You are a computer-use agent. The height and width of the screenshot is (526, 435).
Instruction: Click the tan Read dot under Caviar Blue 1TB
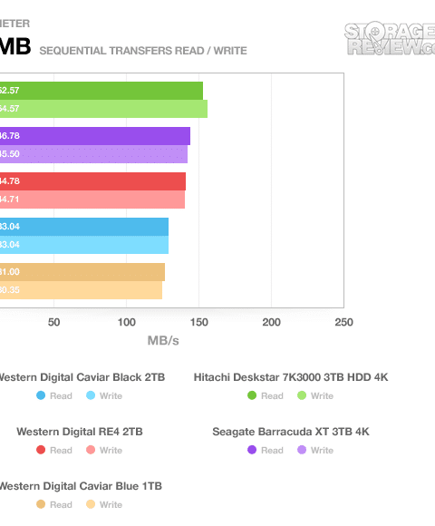tap(41, 504)
